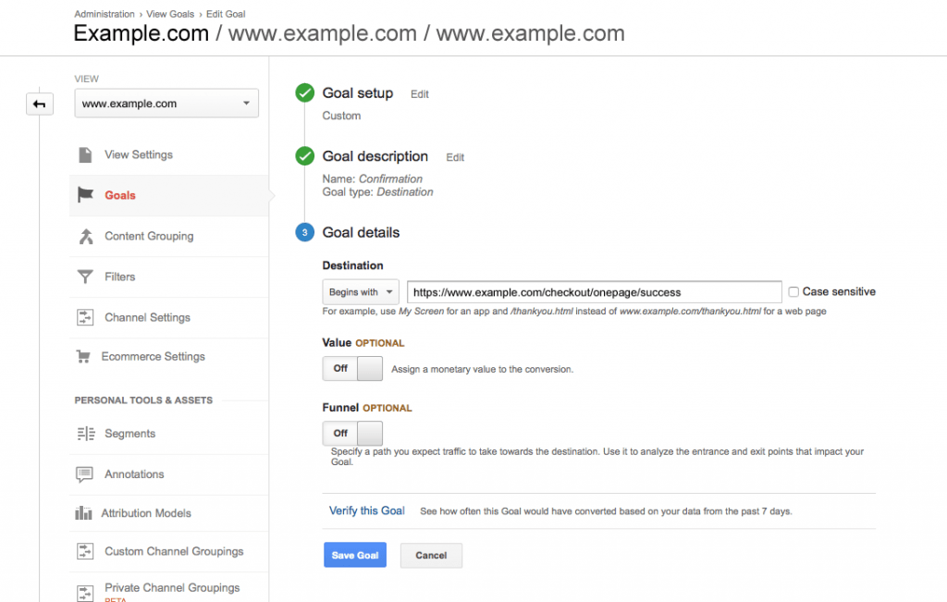Viewport: 947px width, 602px height.
Task: Open View Settings via document icon
Action: (x=85, y=154)
